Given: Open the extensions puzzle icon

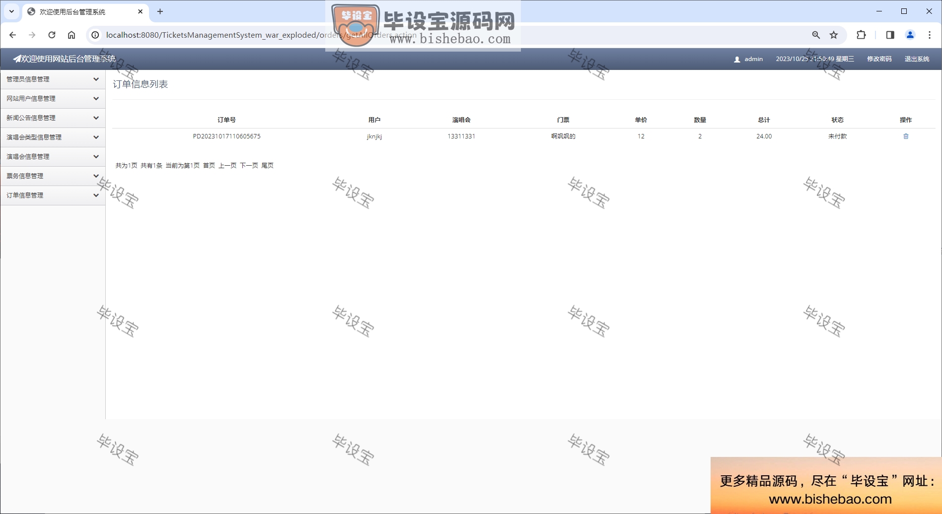Looking at the screenshot, I should click(x=861, y=35).
